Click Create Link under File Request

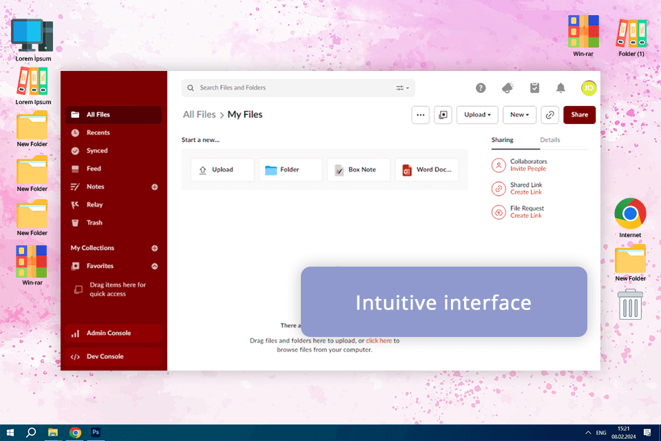pos(525,216)
